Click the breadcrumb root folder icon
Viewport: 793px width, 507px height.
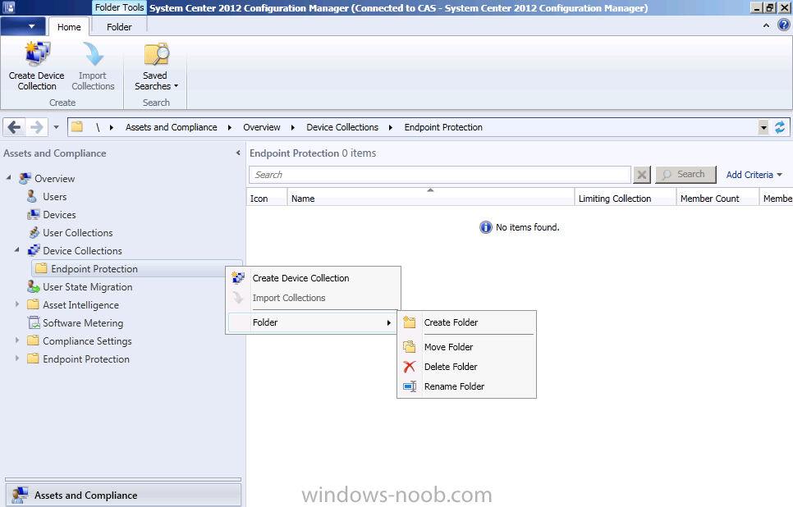pyautogui.click(x=77, y=127)
